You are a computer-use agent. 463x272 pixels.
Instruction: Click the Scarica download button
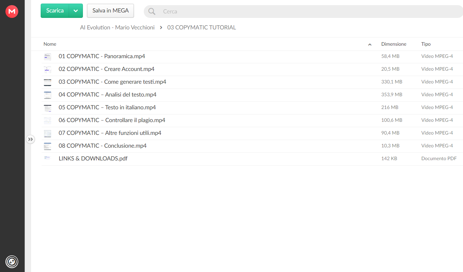[55, 11]
